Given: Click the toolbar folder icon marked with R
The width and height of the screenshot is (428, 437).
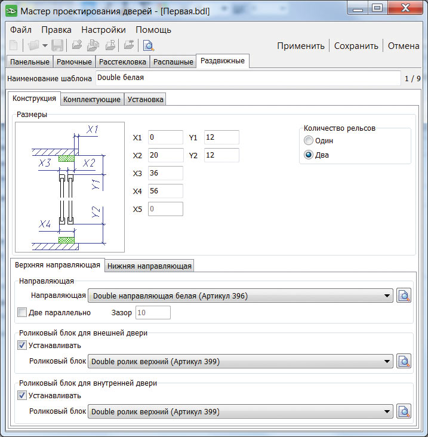Looking at the screenshot, I should click(110, 45).
